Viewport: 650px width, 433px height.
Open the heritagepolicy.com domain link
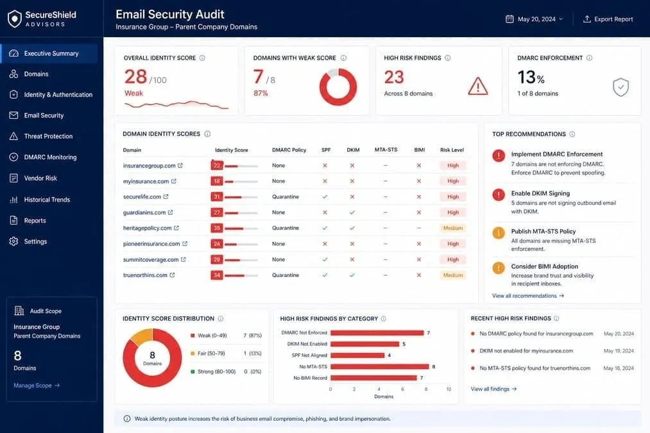(147, 228)
